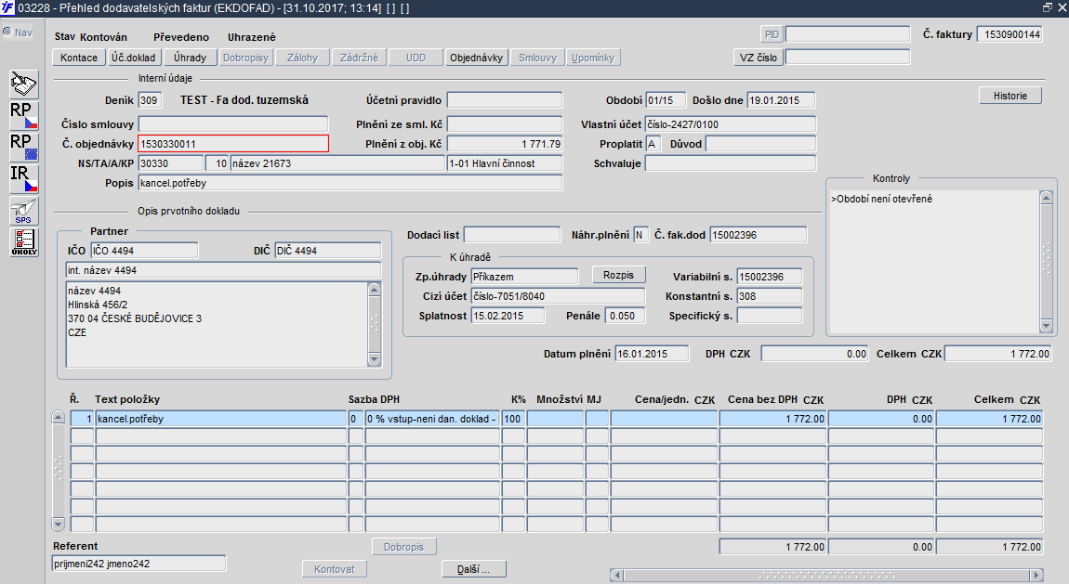
Task: Click the Dobropisy button
Action: click(246, 58)
